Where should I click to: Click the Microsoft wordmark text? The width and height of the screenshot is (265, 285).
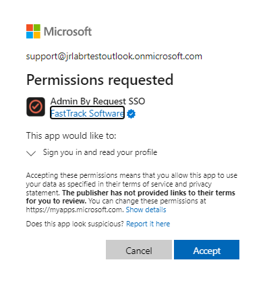coord(67,32)
